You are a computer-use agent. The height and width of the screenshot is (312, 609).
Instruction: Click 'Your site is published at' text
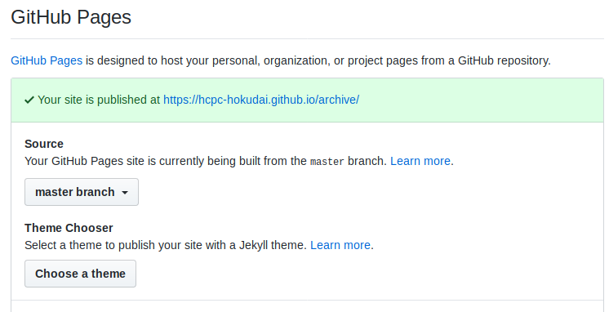[99, 100]
